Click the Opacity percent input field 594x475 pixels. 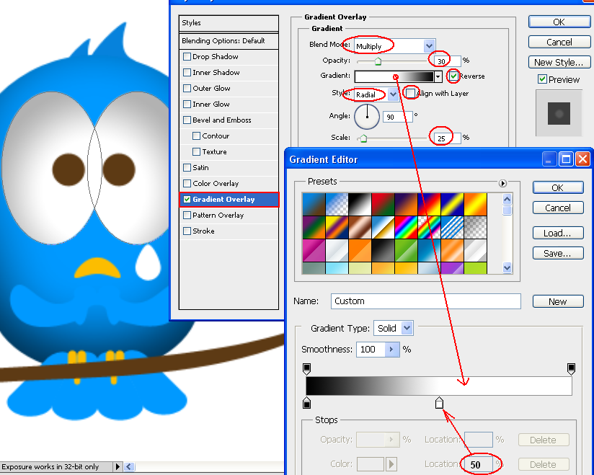click(x=448, y=61)
